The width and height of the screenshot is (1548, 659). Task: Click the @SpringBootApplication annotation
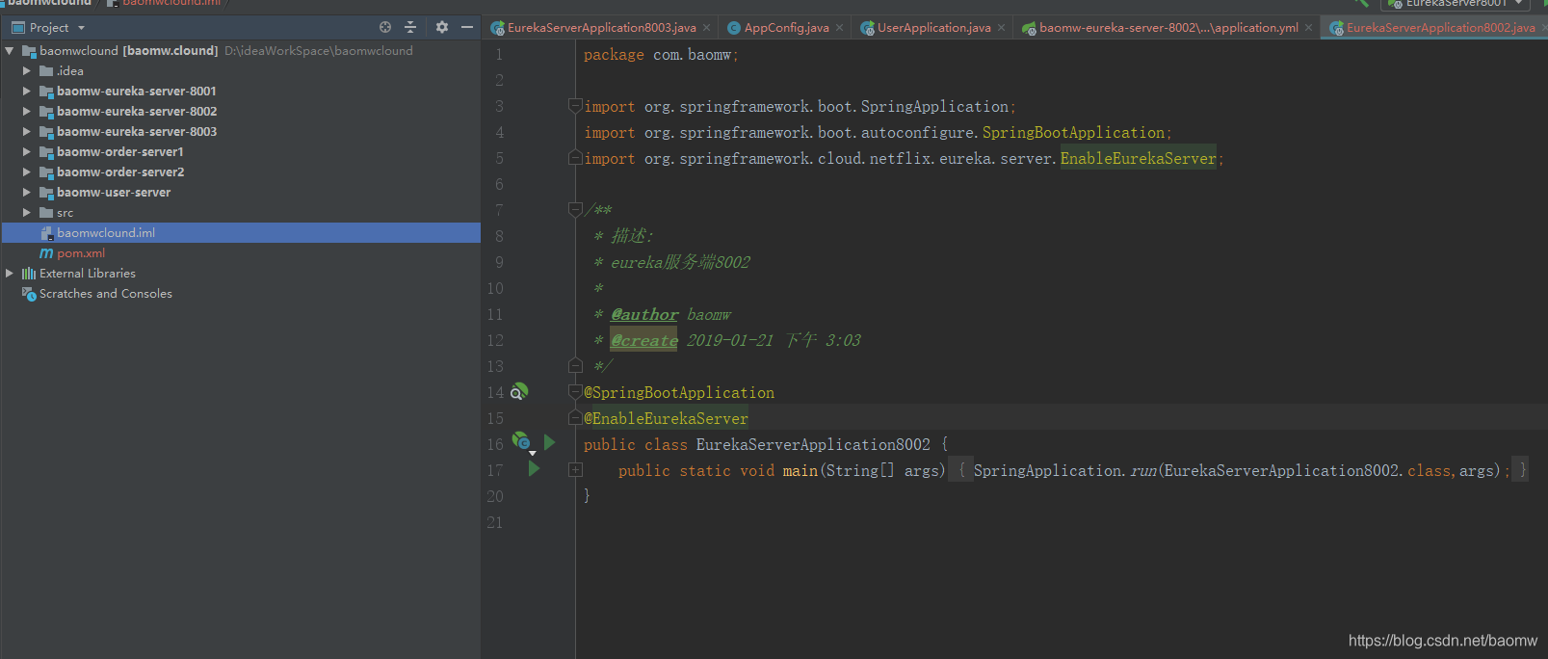coord(679,392)
